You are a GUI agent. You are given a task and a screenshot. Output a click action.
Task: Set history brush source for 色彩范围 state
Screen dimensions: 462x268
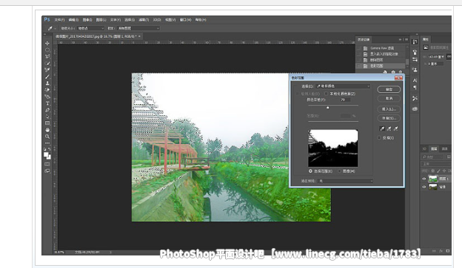point(358,66)
